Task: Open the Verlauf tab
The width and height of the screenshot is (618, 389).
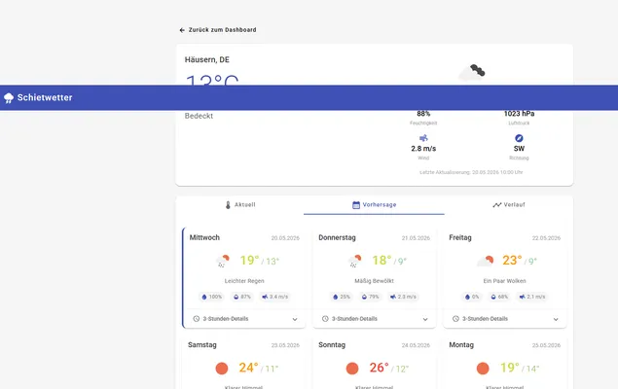Action: pos(508,205)
